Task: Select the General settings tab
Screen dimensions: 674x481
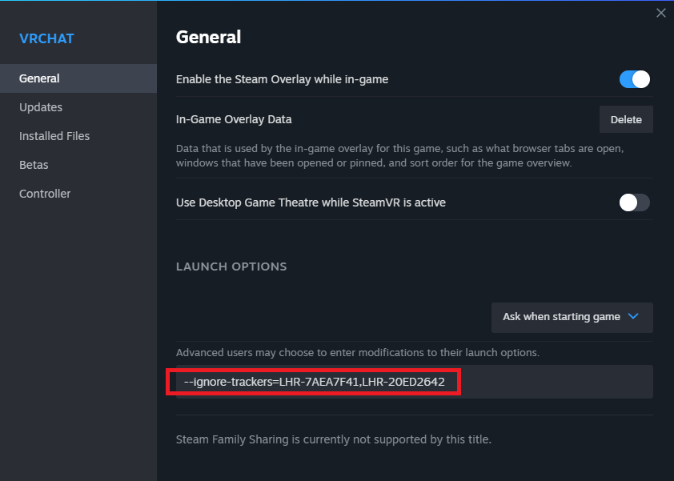Action: click(39, 78)
